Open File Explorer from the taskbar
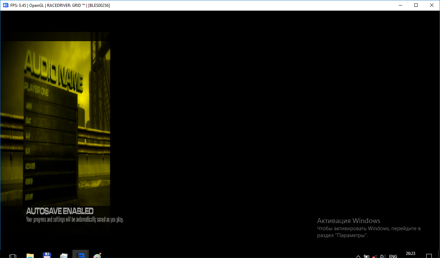The width and height of the screenshot is (440, 258). (x=30, y=256)
